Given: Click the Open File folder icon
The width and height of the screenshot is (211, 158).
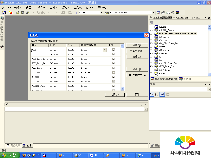Looking at the screenshot, I should coord(18,13).
